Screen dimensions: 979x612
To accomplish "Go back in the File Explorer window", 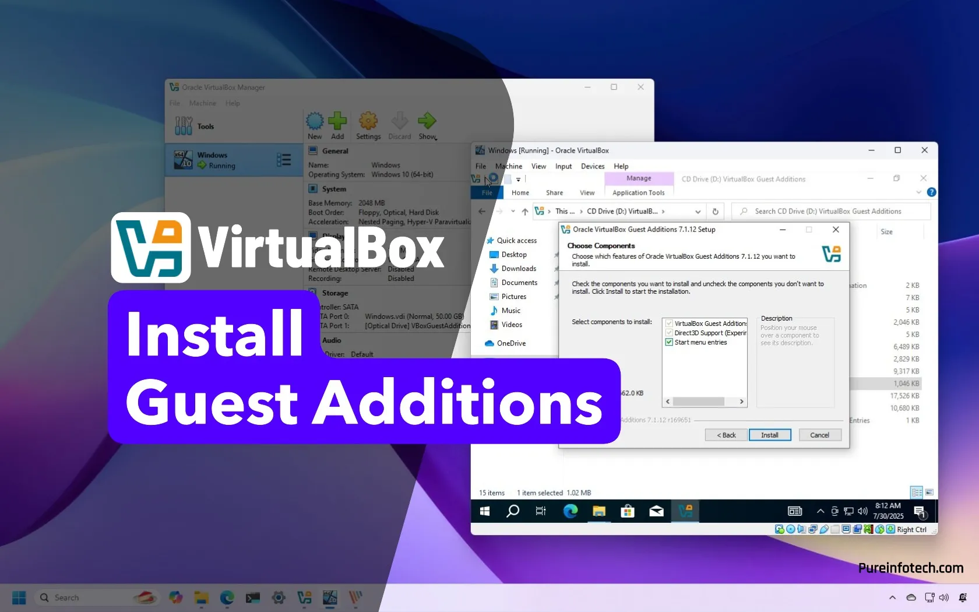I will pyautogui.click(x=482, y=212).
